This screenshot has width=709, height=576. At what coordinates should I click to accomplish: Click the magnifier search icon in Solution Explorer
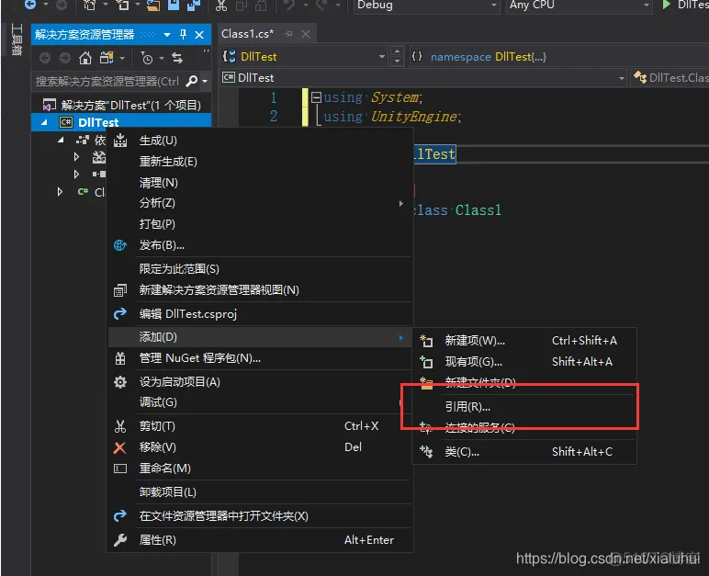pyautogui.click(x=192, y=82)
